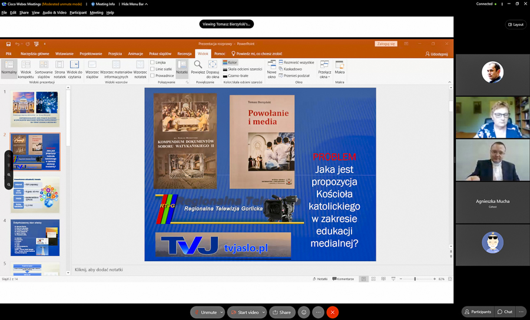Select Czarno-białe mode
The image size is (530, 320).
click(236, 76)
